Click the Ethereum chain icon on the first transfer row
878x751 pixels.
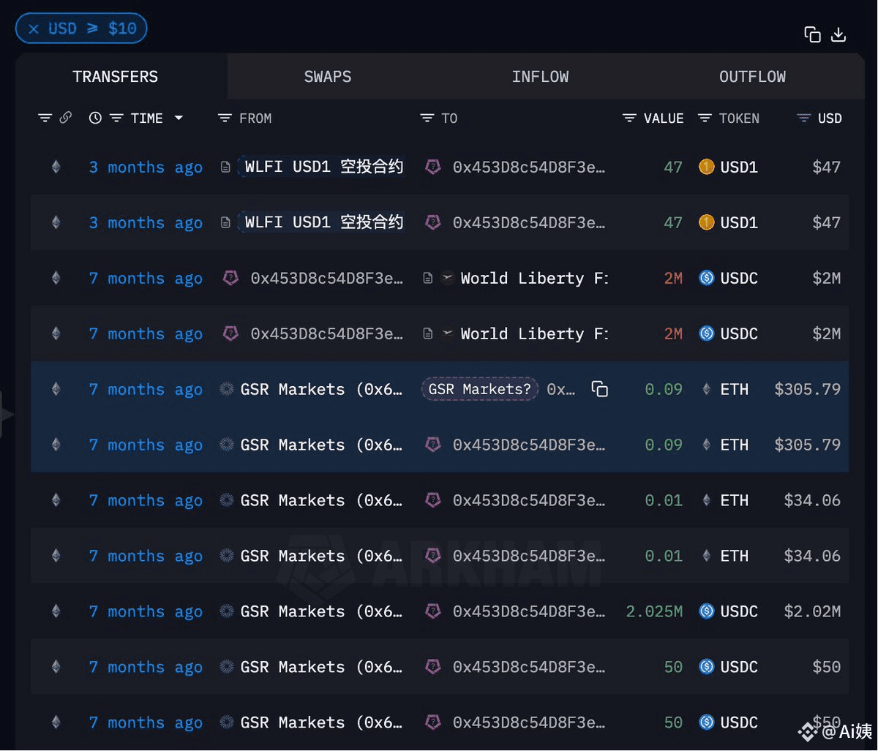pos(56,167)
